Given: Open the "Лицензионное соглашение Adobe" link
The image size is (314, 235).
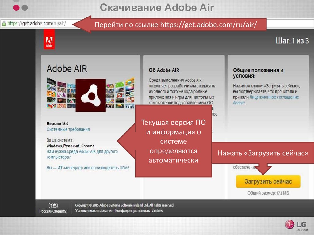Looking at the screenshot, I should 266,100.
